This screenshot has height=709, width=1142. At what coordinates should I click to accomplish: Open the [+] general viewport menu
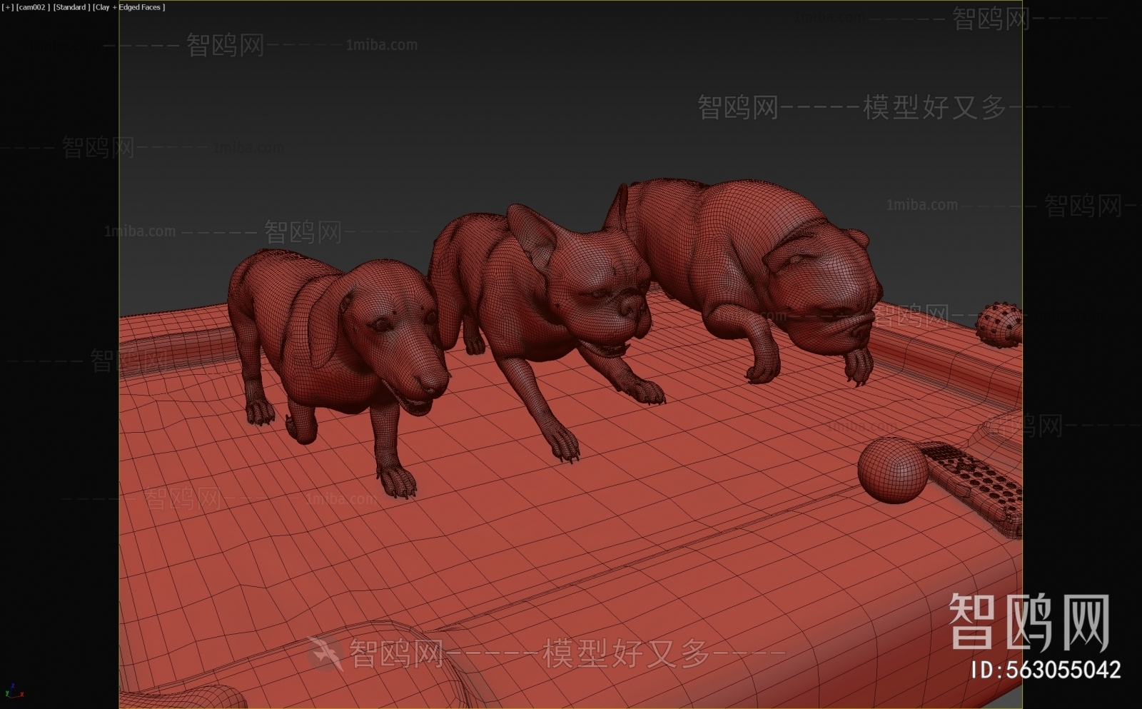8,7
